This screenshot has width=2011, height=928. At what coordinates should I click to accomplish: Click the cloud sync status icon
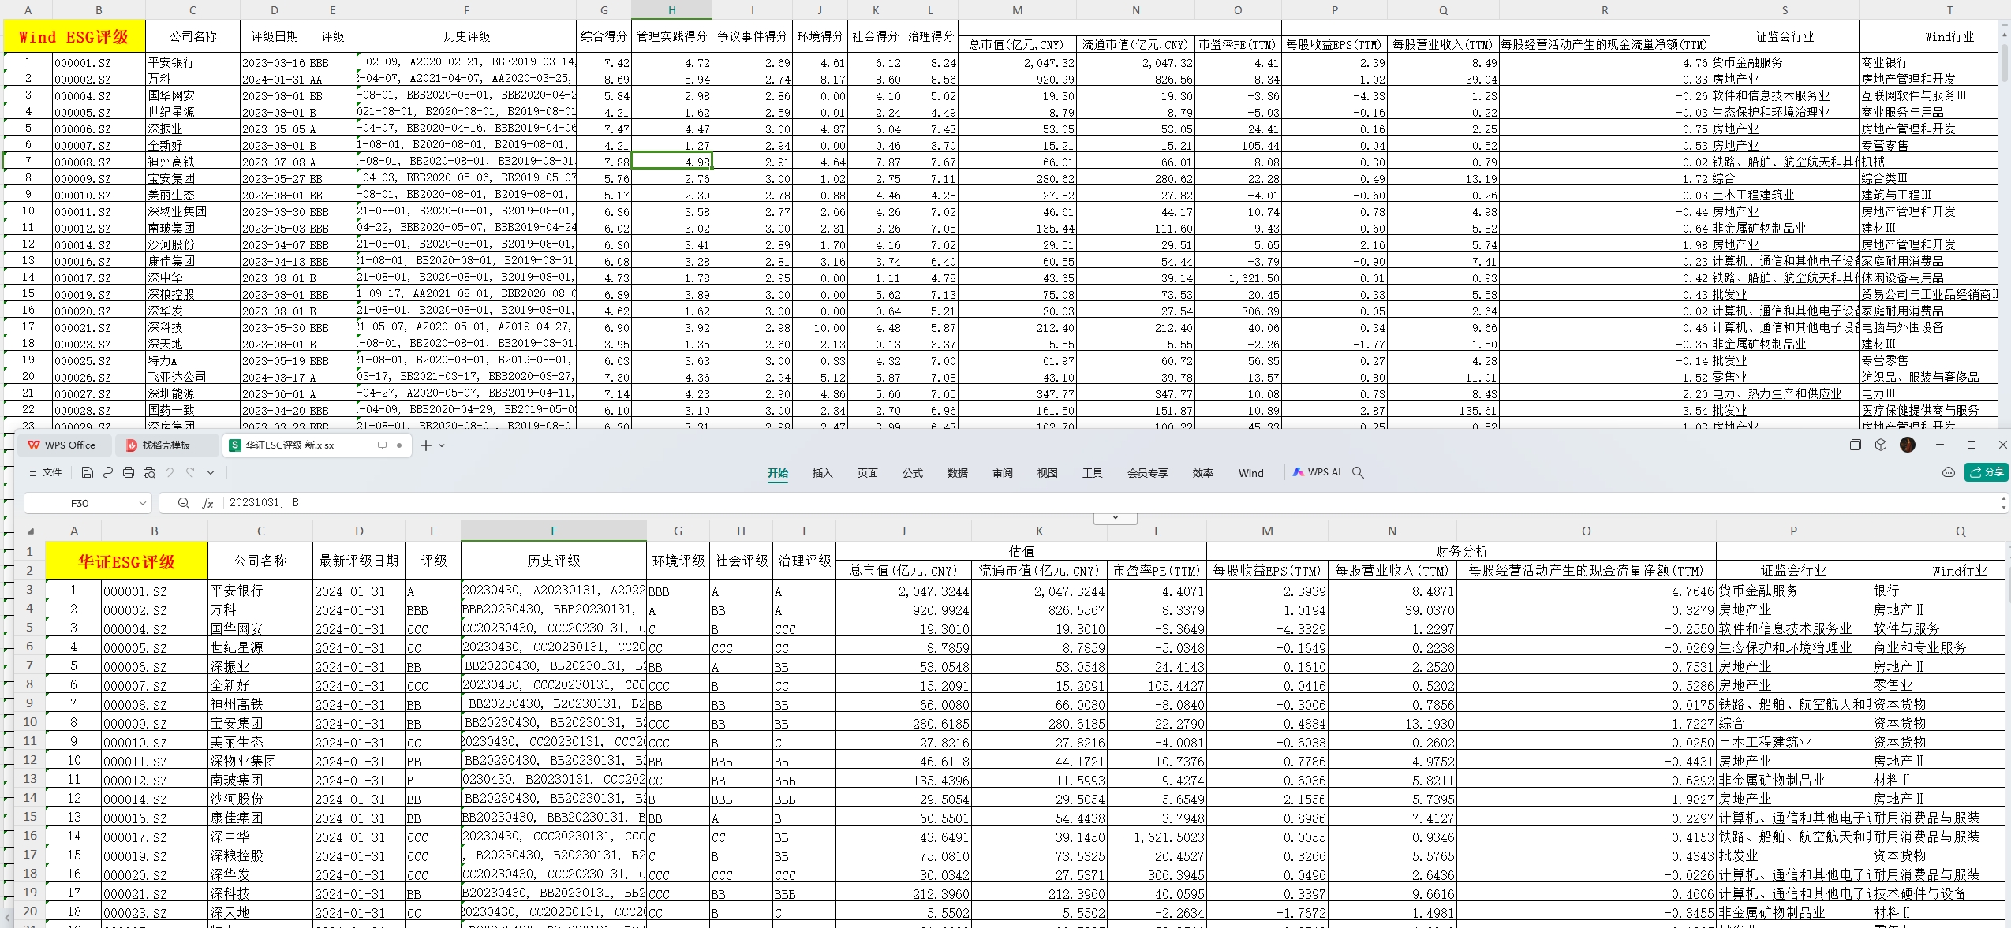tap(1948, 472)
